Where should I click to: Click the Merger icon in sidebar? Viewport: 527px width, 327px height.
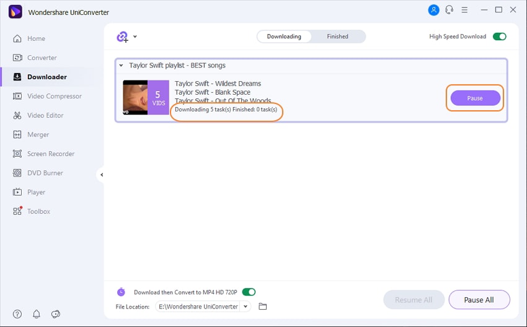(x=17, y=134)
